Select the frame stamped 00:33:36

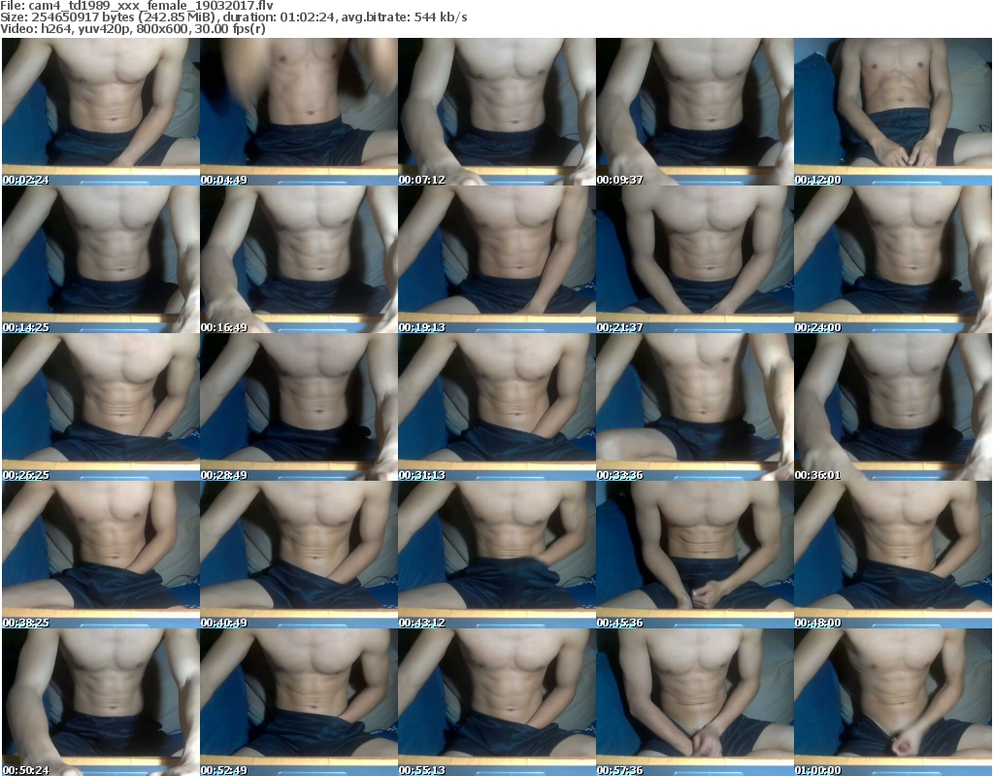pos(695,407)
